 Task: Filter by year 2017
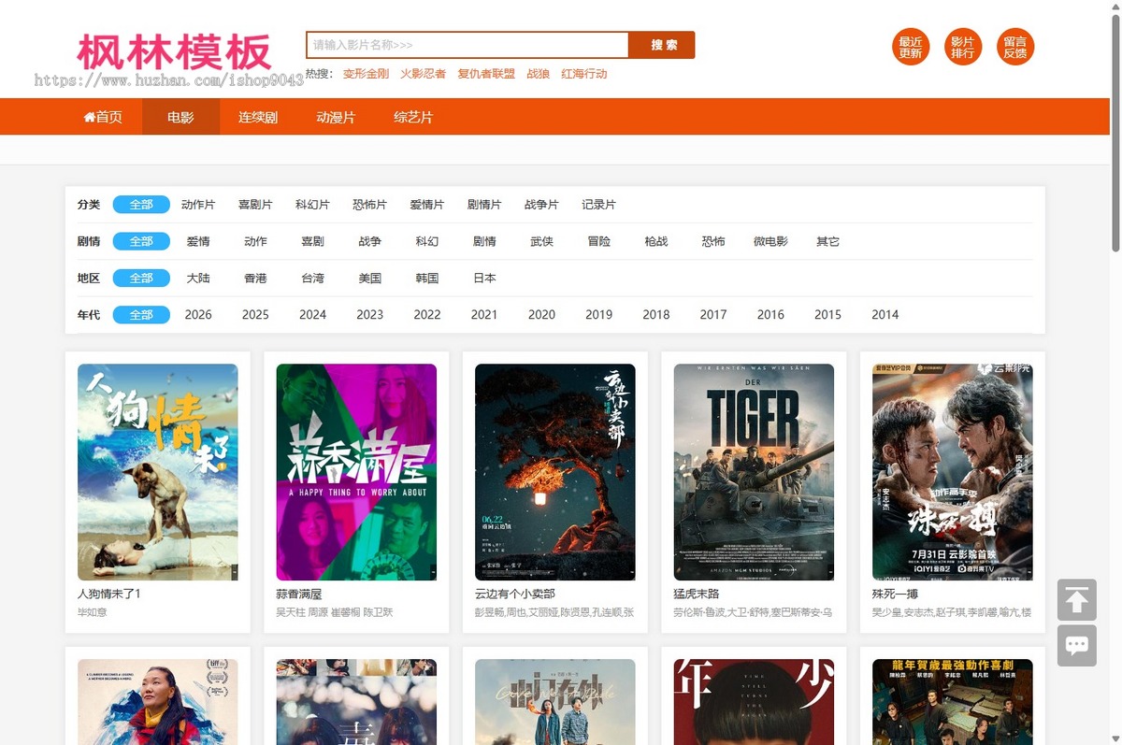(713, 315)
